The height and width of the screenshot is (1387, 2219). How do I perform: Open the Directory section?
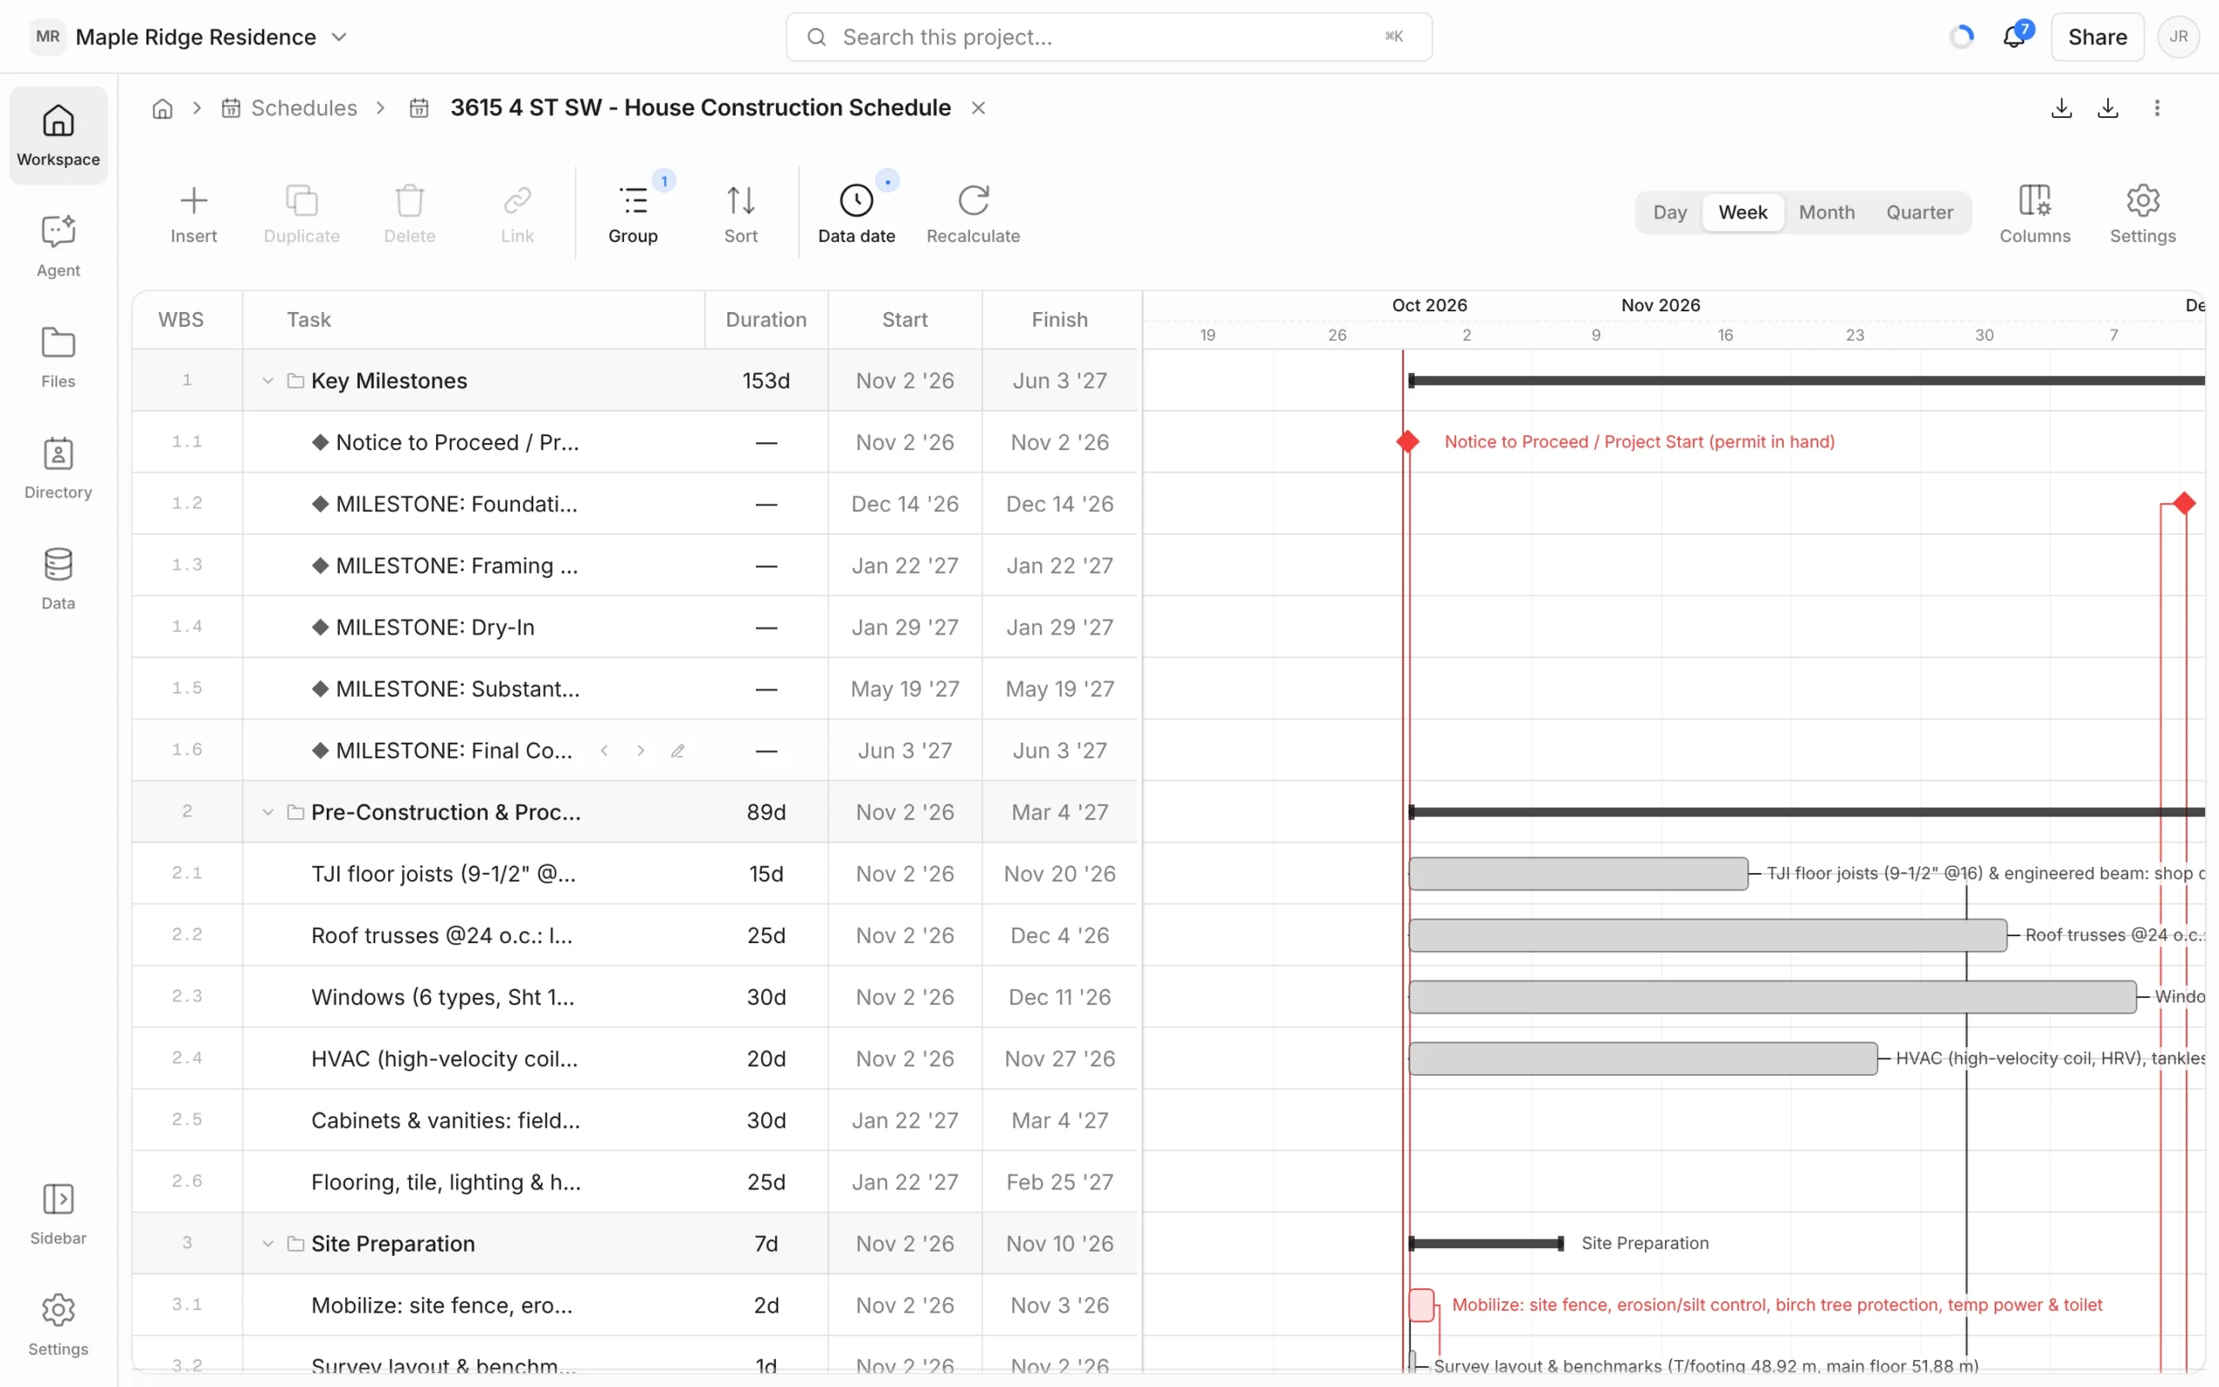click(x=58, y=468)
